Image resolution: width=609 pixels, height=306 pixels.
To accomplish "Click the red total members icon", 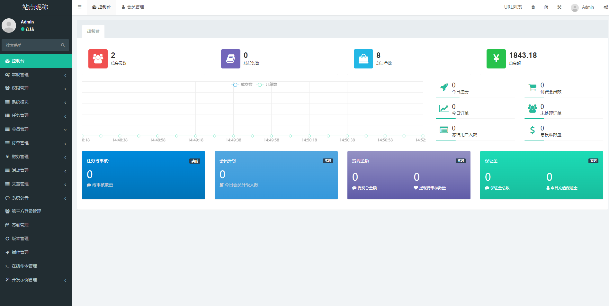I will [x=98, y=59].
